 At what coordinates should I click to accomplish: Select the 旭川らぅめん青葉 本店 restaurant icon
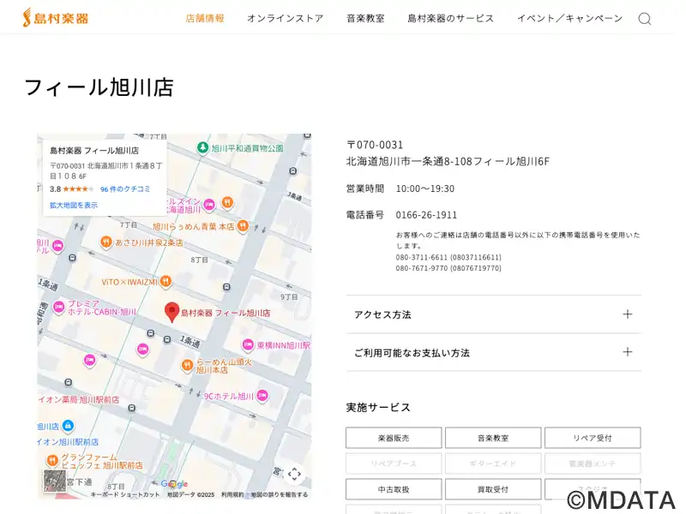tap(243, 226)
